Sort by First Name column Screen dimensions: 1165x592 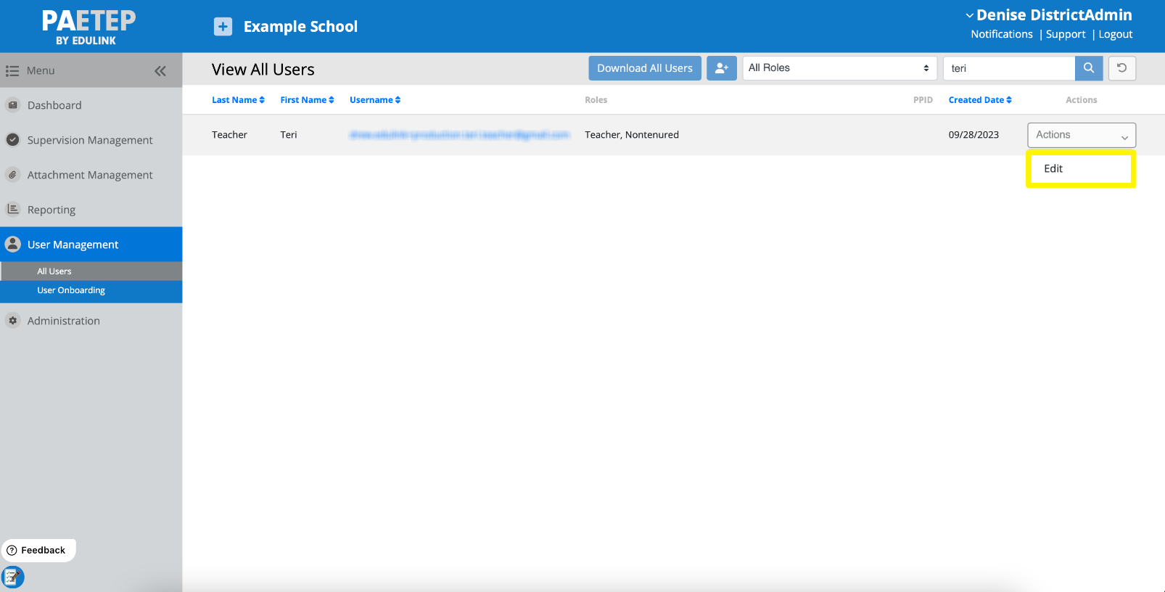(307, 100)
